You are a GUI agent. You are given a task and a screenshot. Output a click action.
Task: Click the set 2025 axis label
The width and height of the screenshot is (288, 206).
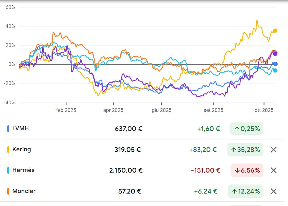click(213, 110)
